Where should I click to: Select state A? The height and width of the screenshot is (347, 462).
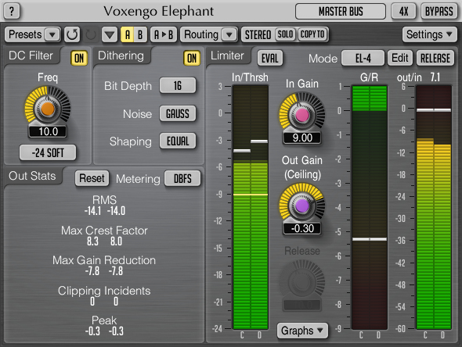[128, 34]
